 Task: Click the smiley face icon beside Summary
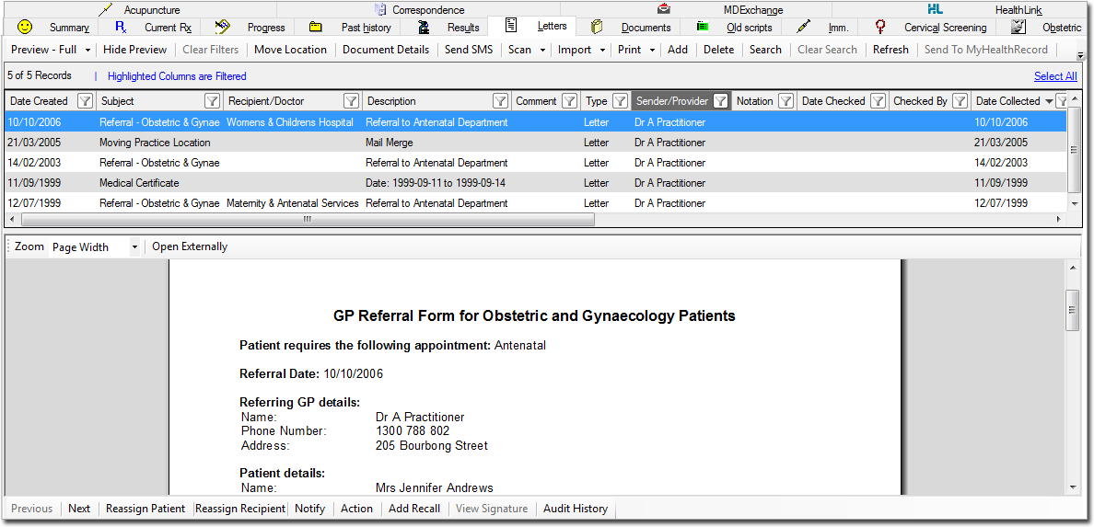[x=25, y=27]
